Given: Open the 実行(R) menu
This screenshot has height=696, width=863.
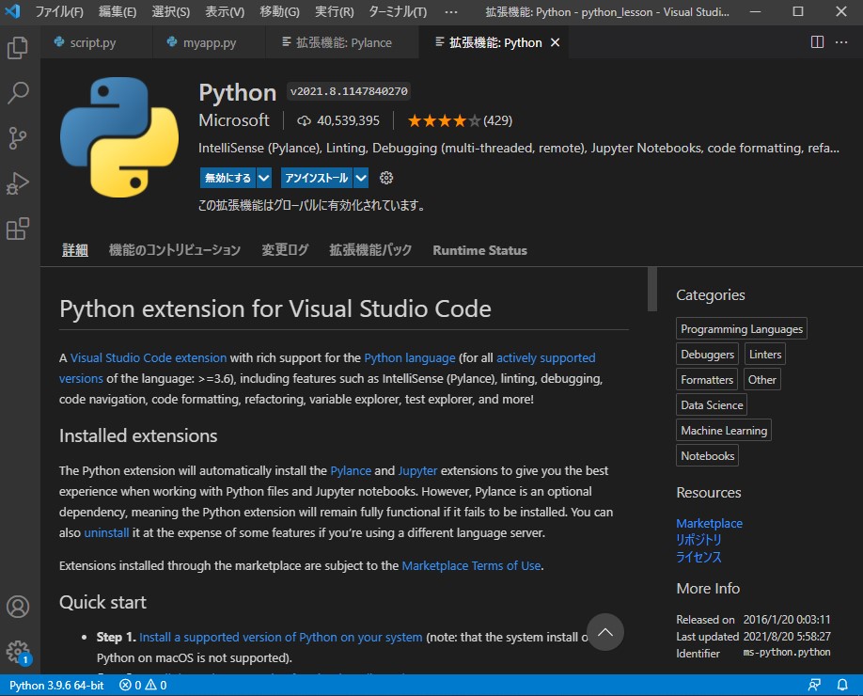Looking at the screenshot, I should tap(334, 11).
